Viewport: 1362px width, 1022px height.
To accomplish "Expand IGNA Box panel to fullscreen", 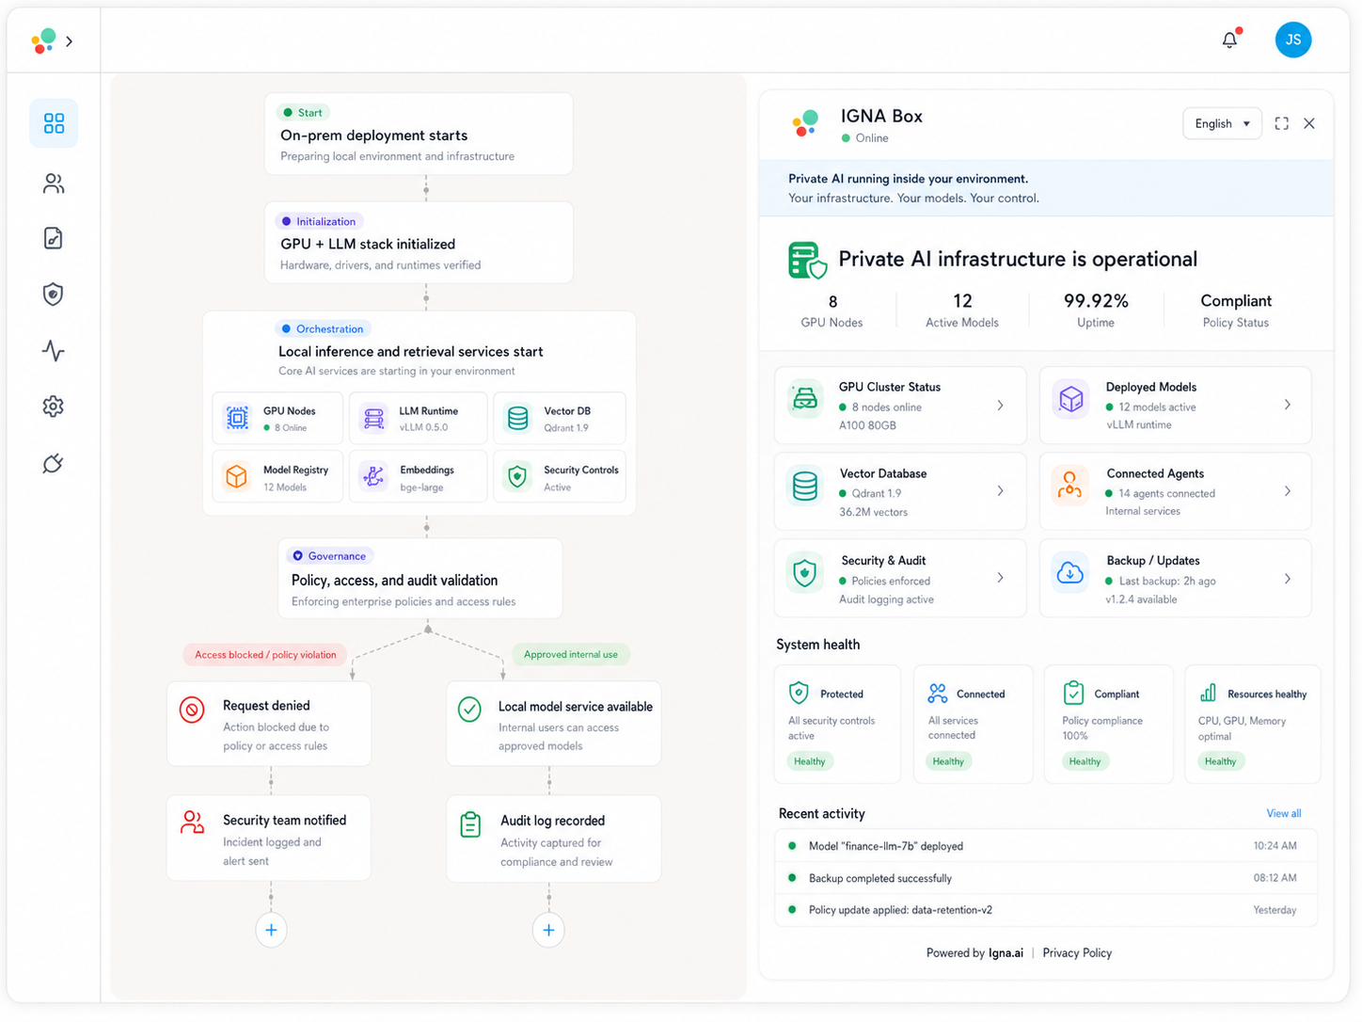I will (x=1281, y=123).
